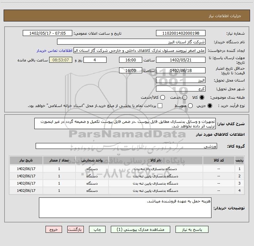Click the requester field علی اصغر نیرومند

point(140,51)
